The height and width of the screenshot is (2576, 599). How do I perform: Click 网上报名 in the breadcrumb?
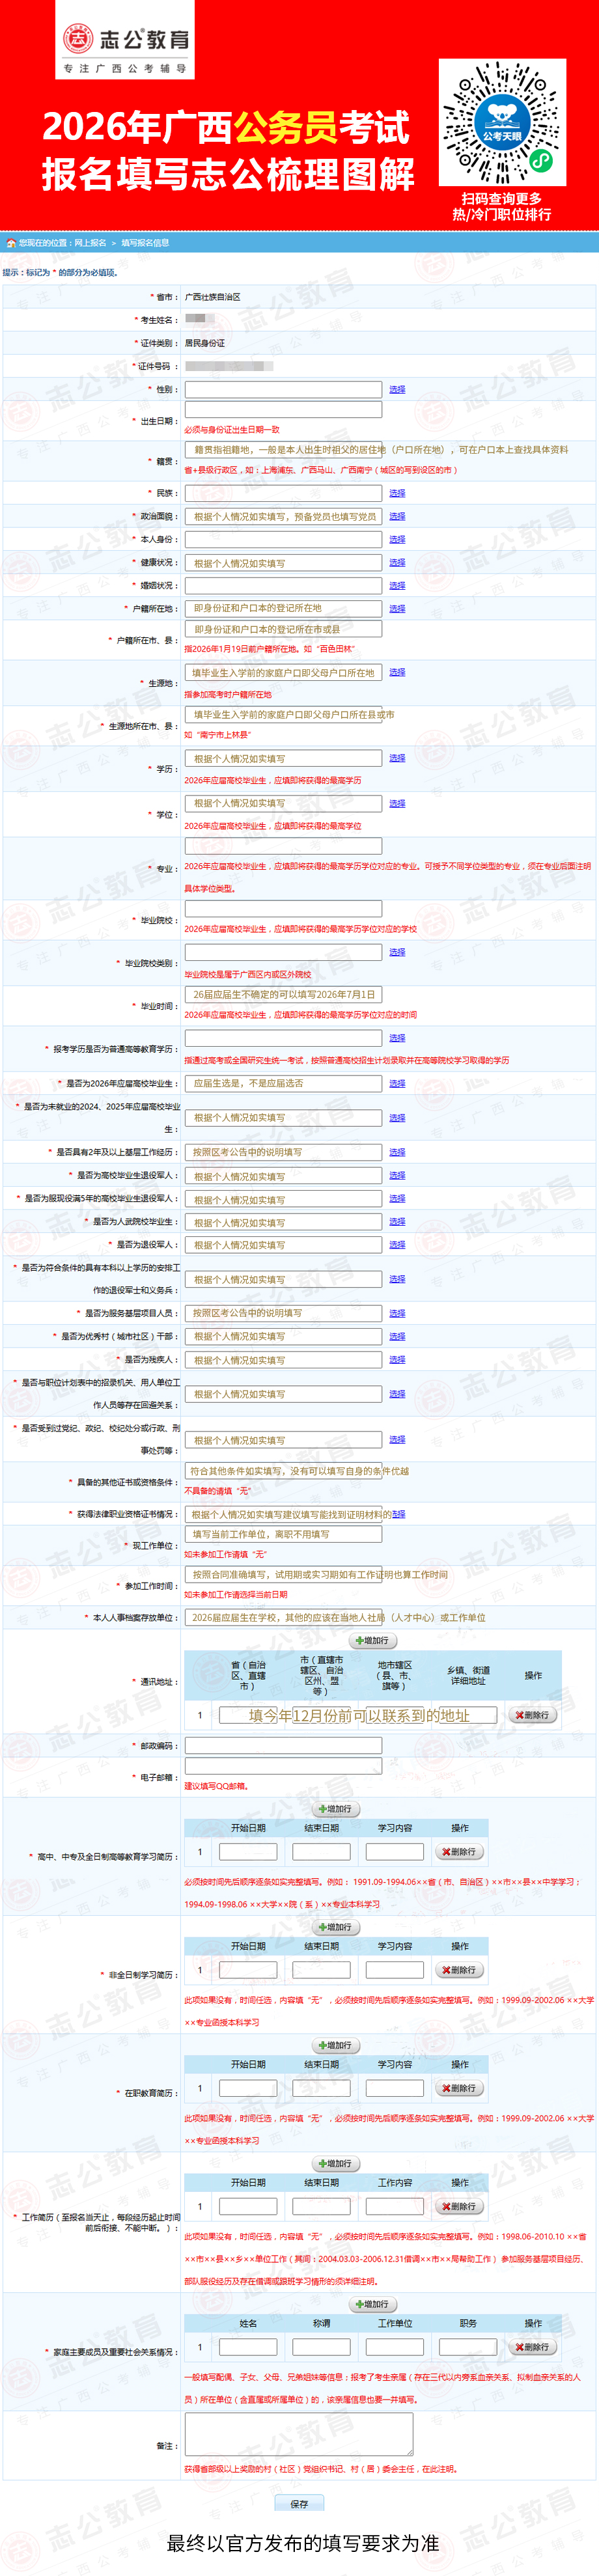pos(90,243)
